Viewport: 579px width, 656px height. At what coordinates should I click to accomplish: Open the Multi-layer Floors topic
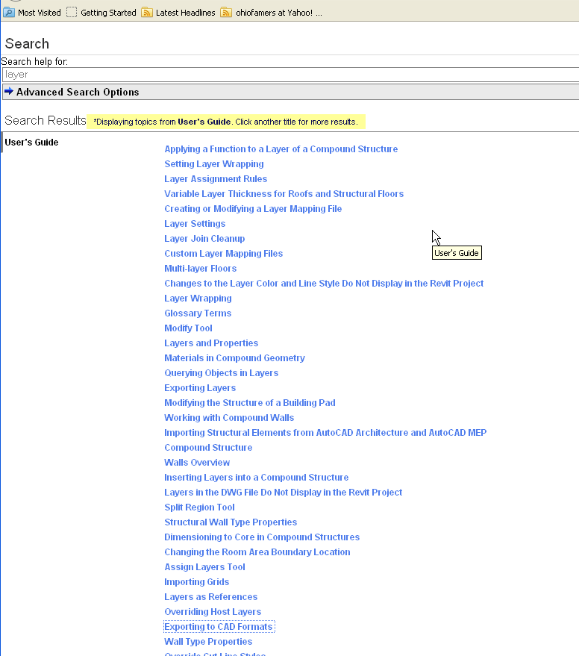point(200,269)
